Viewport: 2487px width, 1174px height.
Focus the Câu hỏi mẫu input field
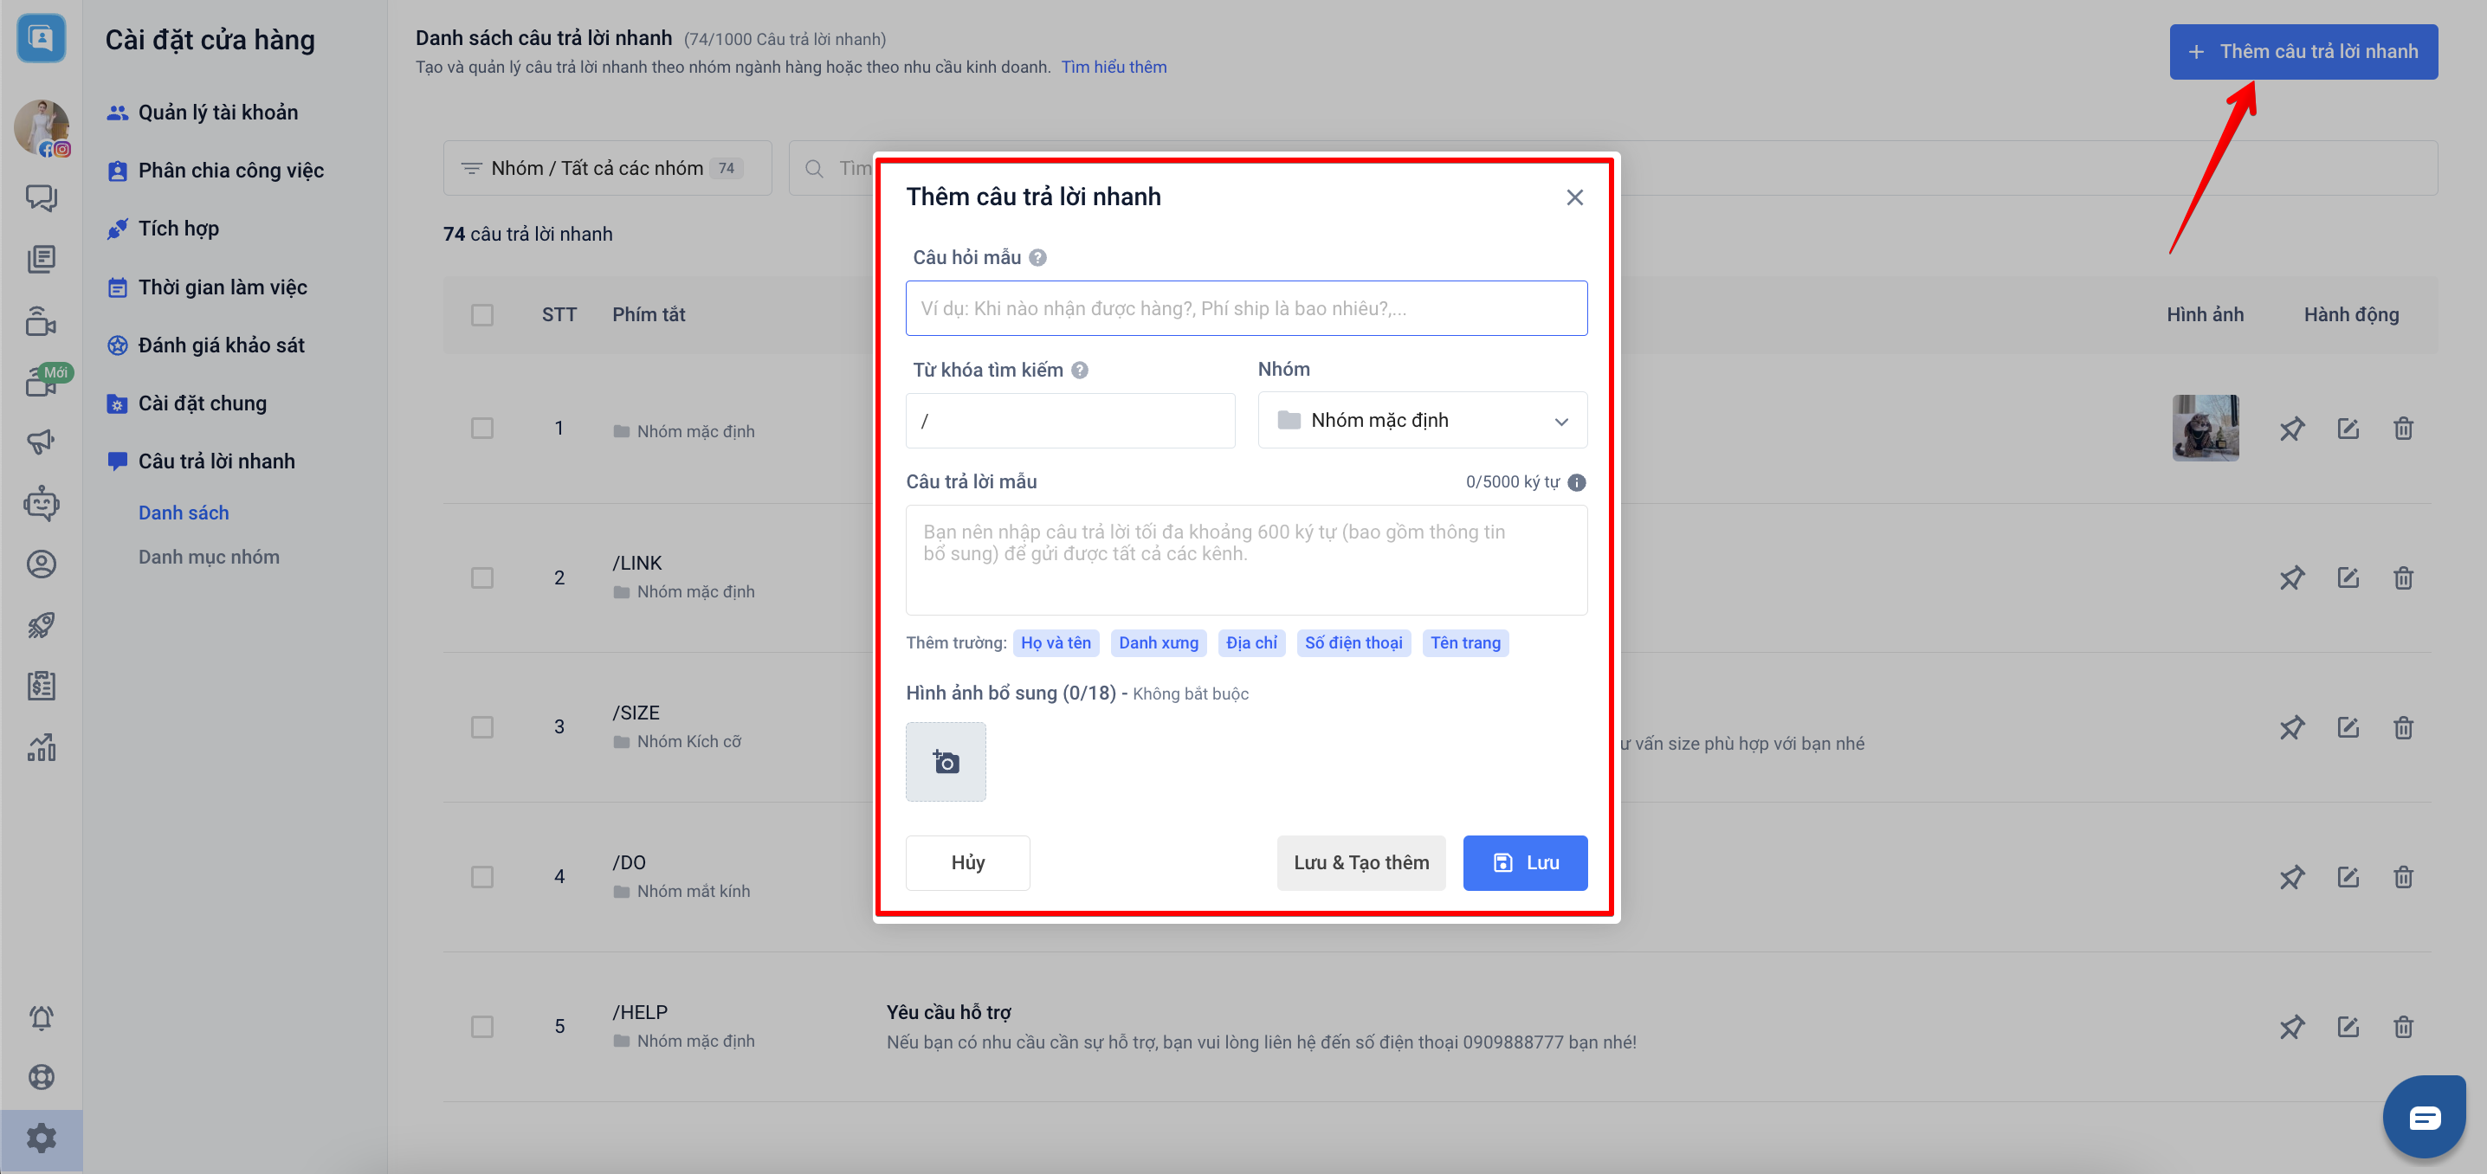[x=1245, y=308]
